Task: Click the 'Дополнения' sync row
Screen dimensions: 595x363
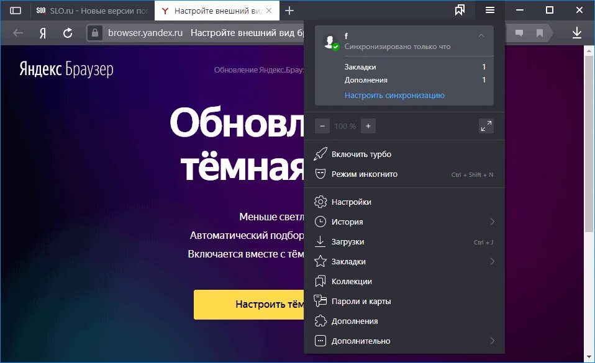Action: [x=415, y=80]
